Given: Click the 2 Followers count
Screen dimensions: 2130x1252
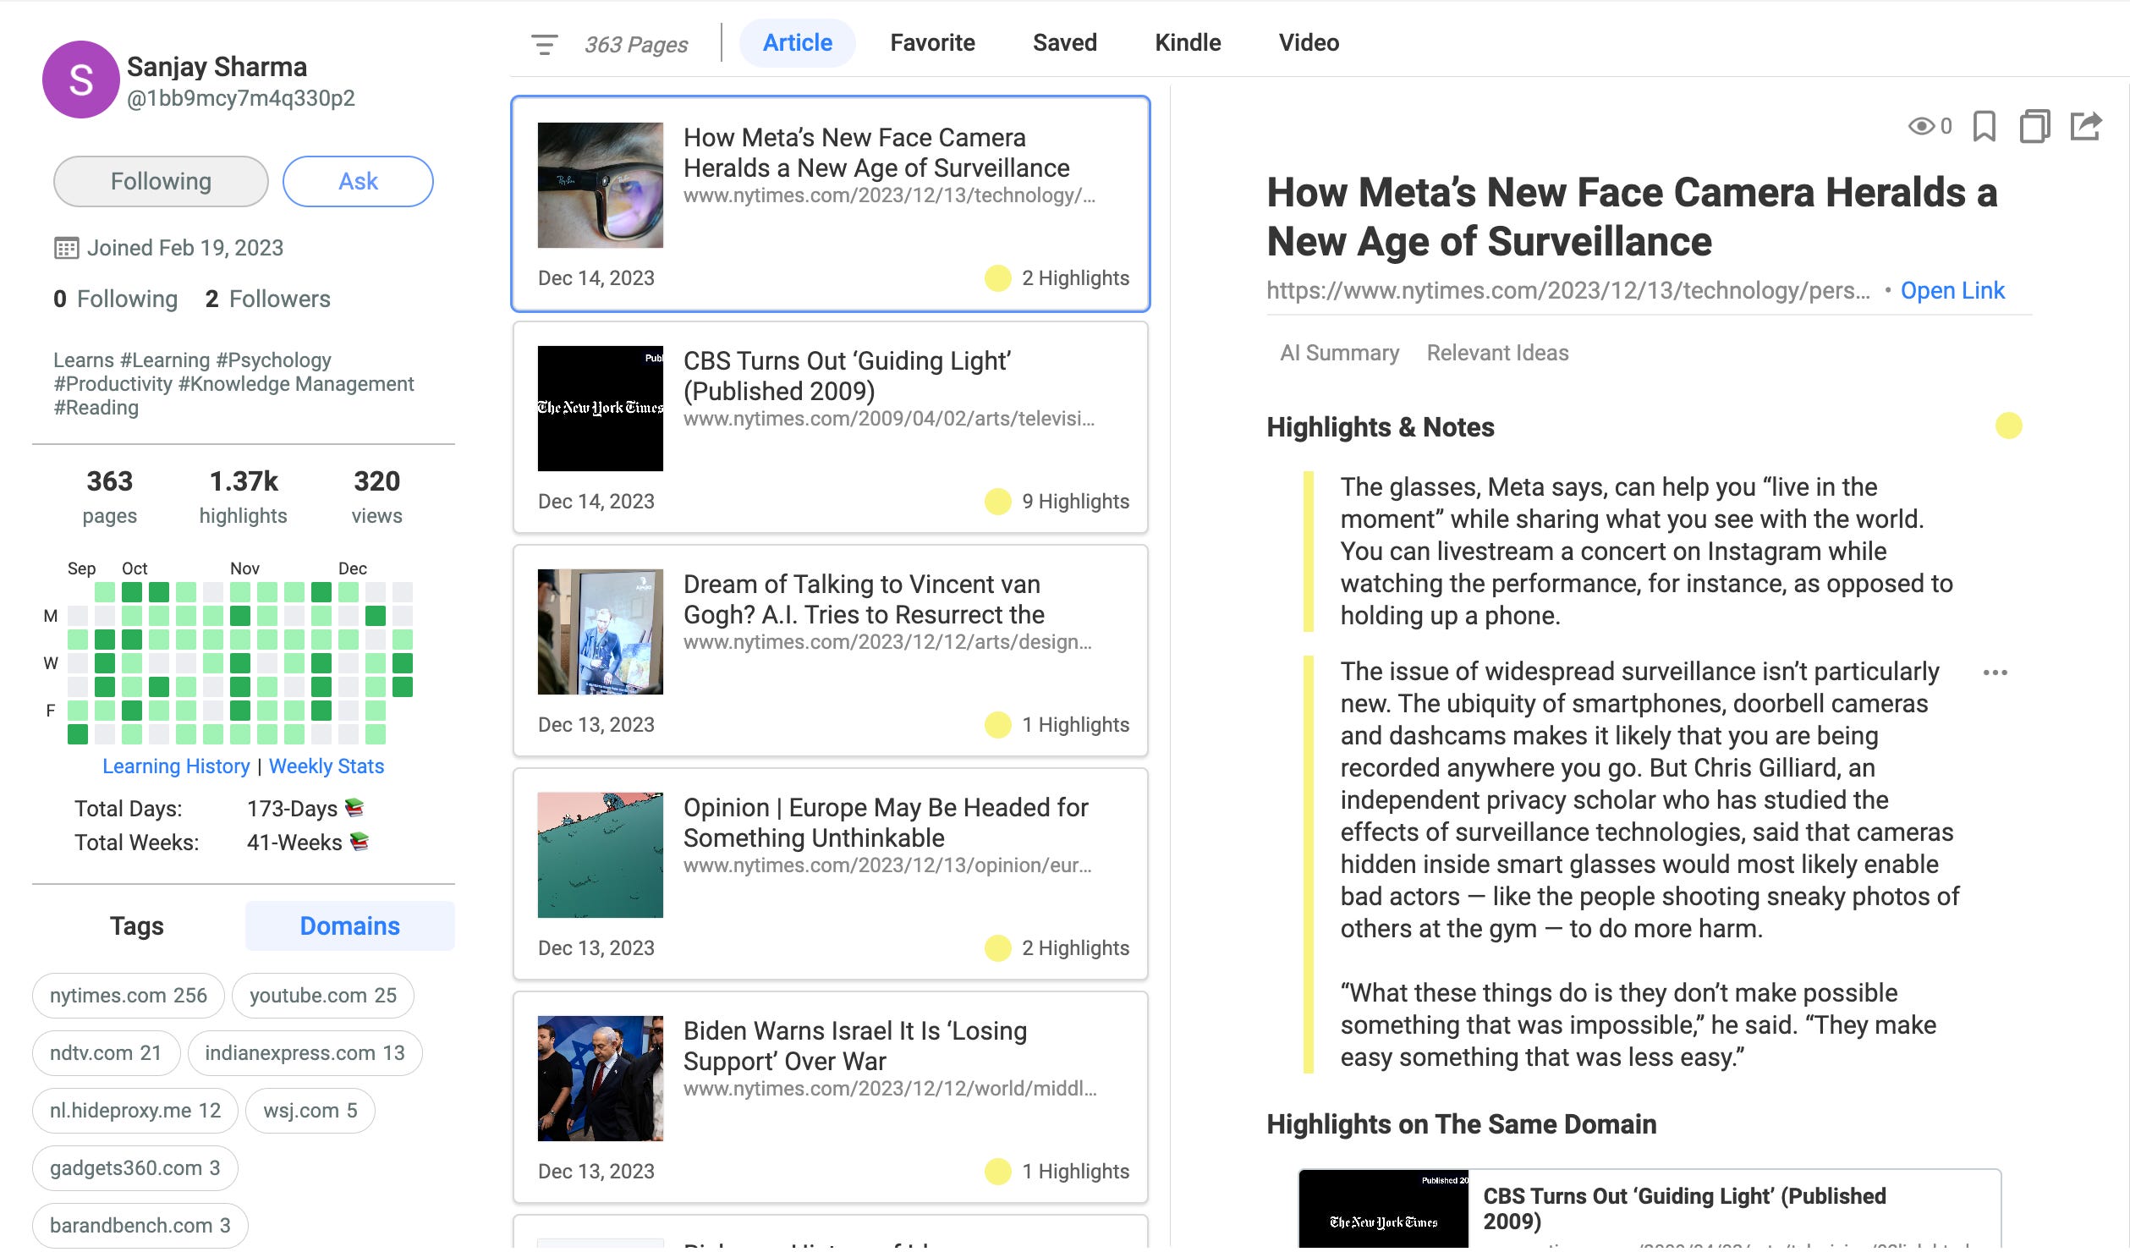Looking at the screenshot, I should (267, 299).
